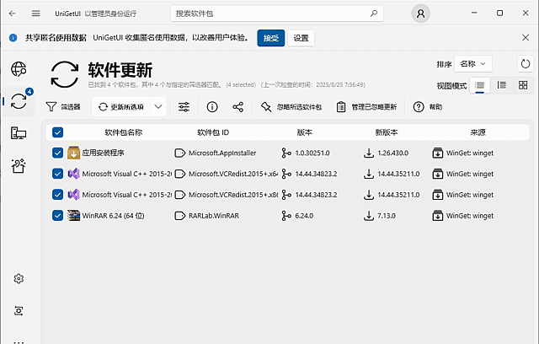Expand the update-selected options chevron
The width and height of the screenshot is (539, 344).
158,106
